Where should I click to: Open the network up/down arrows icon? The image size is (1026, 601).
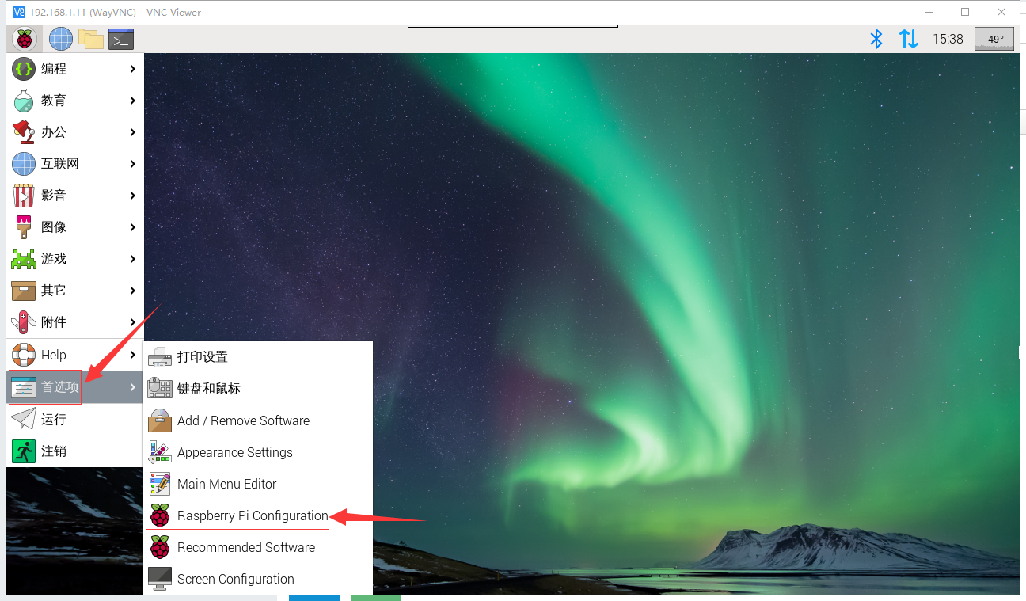pos(909,39)
